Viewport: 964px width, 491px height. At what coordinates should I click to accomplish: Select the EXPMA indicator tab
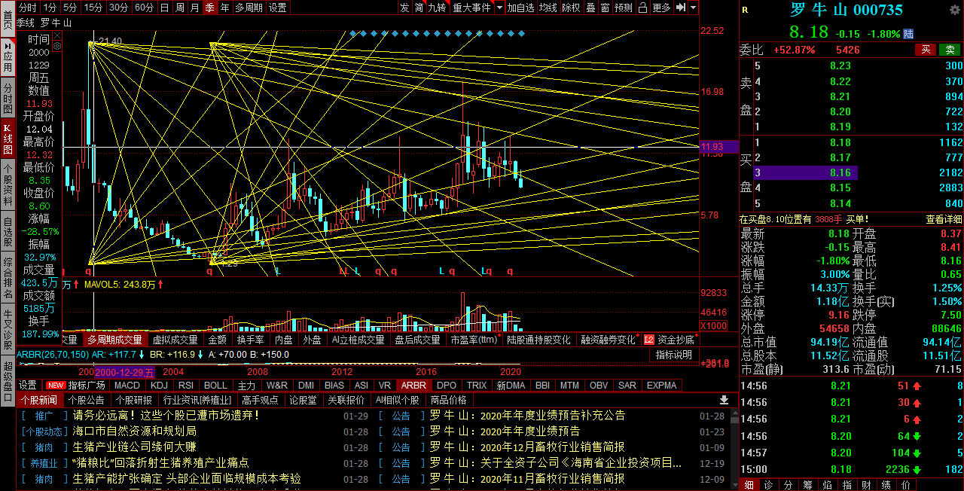tap(662, 386)
